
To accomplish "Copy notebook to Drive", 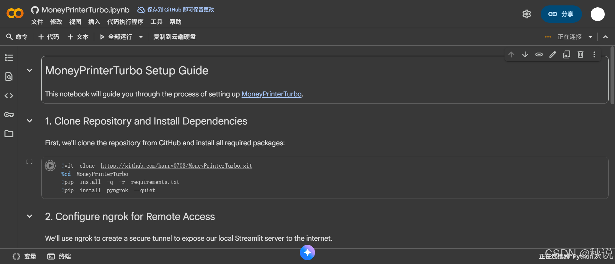I will (175, 37).
